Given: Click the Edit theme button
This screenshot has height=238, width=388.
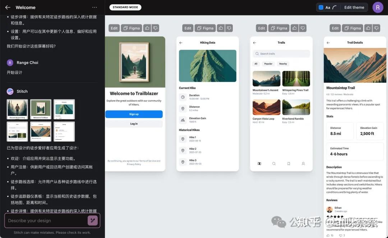Looking at the screenshot, I should (354, 7).
